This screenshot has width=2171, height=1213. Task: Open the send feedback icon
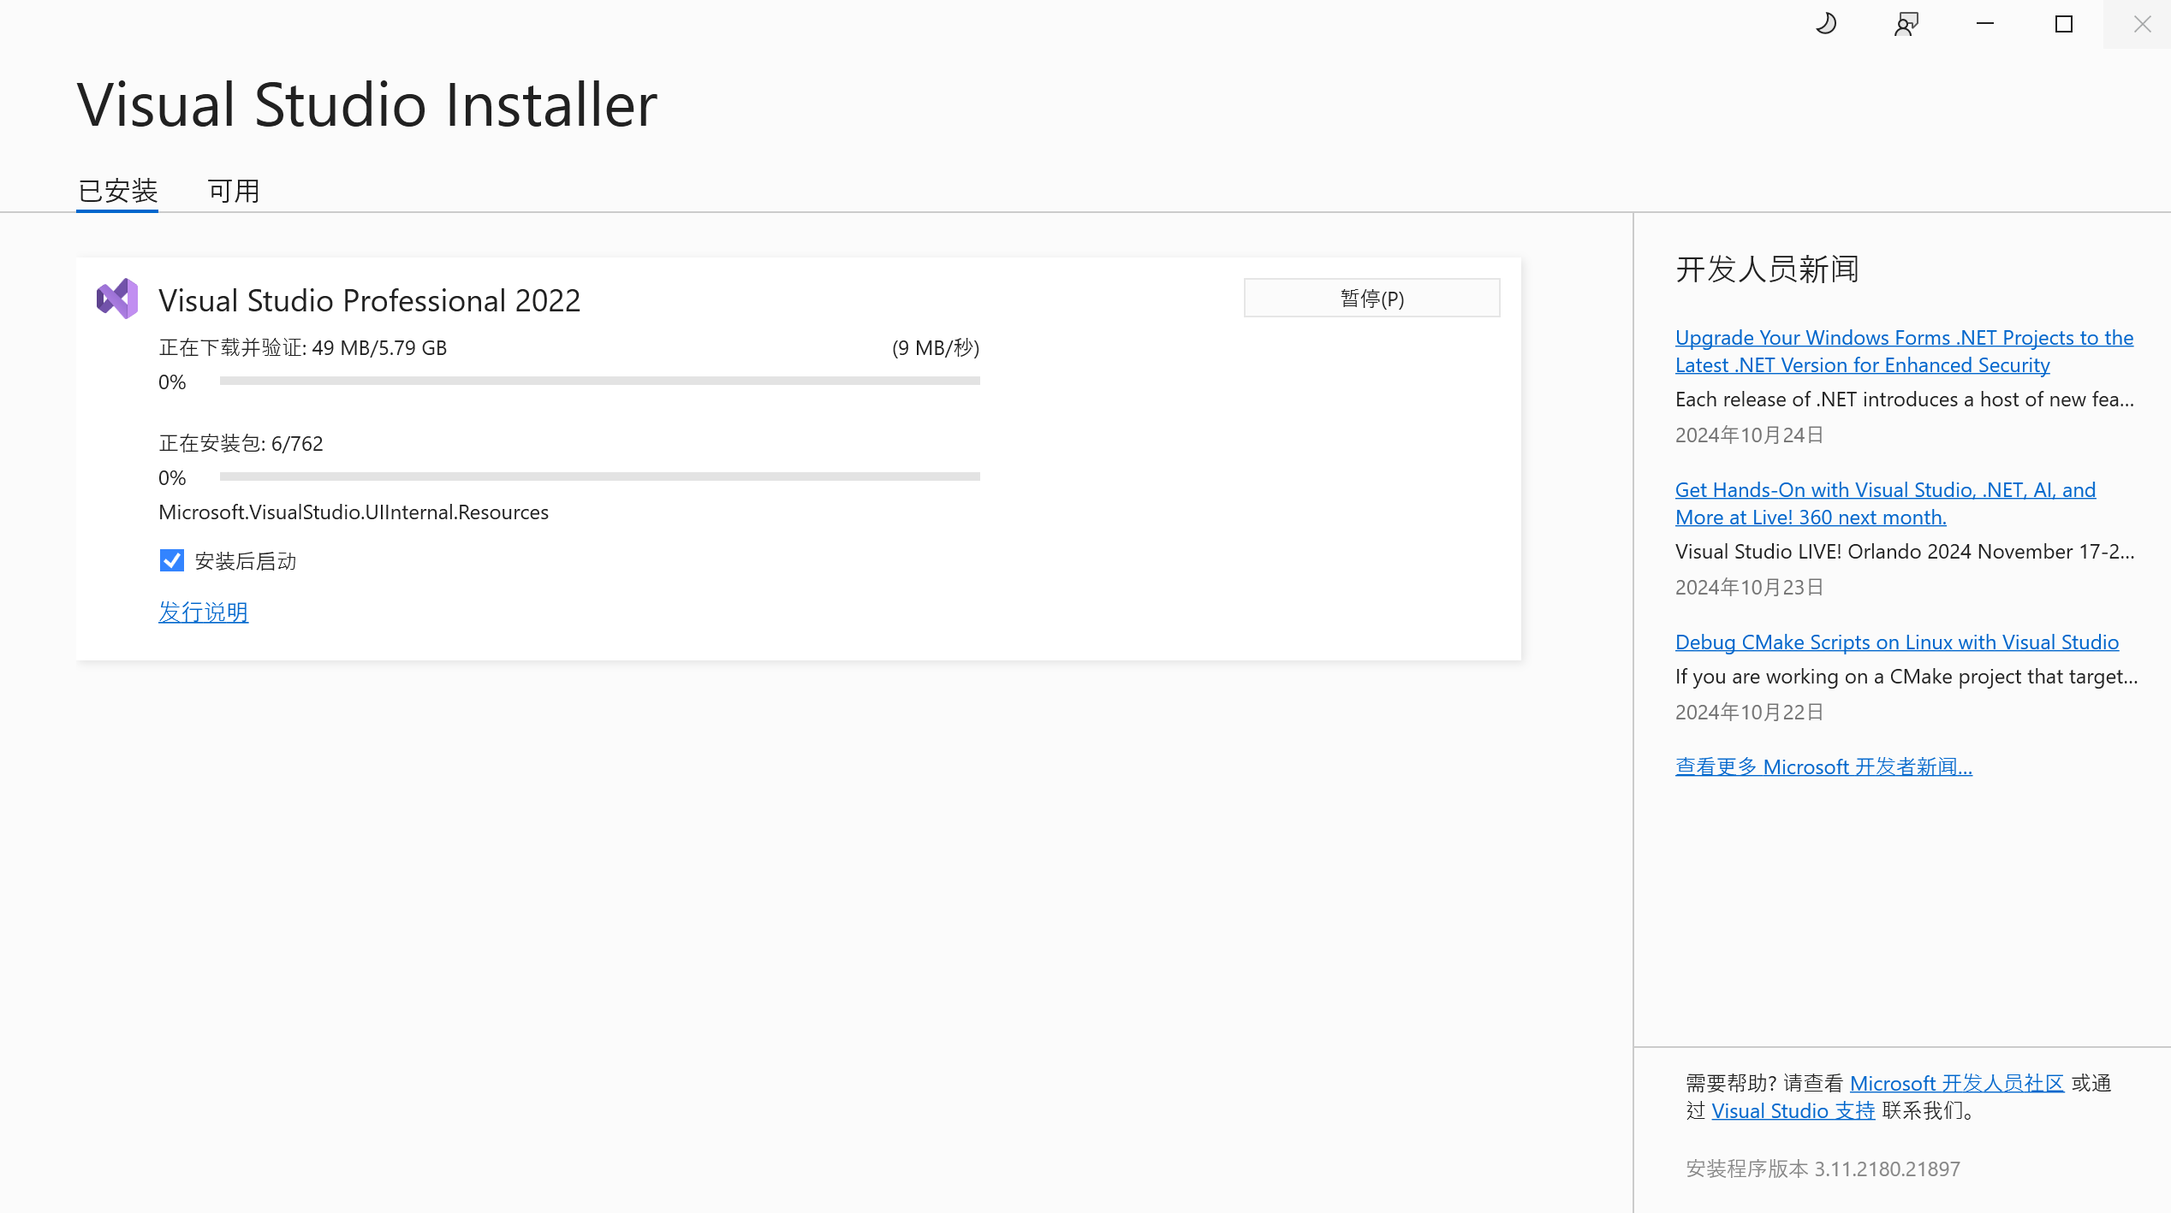click(1906, 24)
